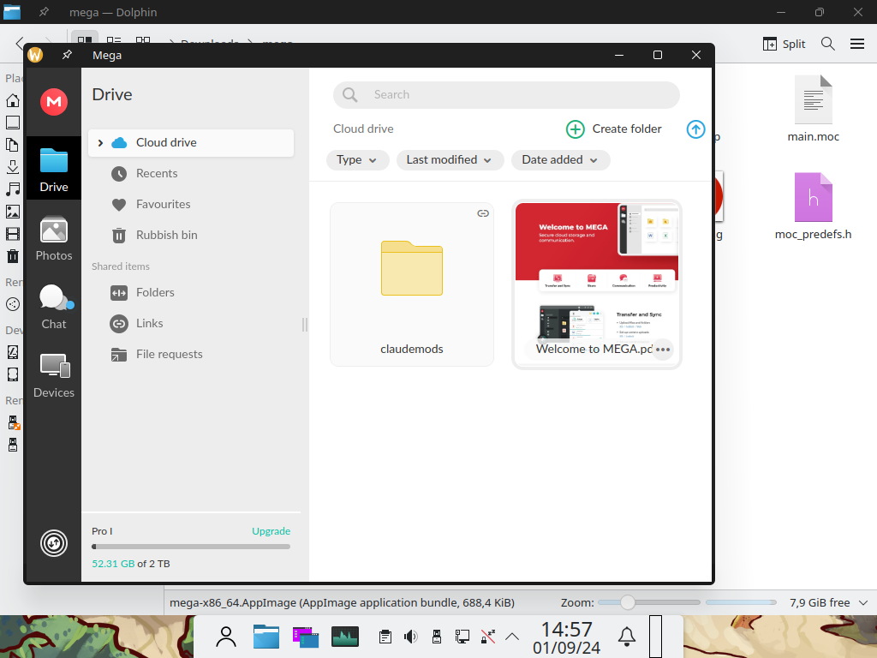This screenshot has width=877, height=658.
Task: Click the Mega window app menu icon
Action: point(35,55)
